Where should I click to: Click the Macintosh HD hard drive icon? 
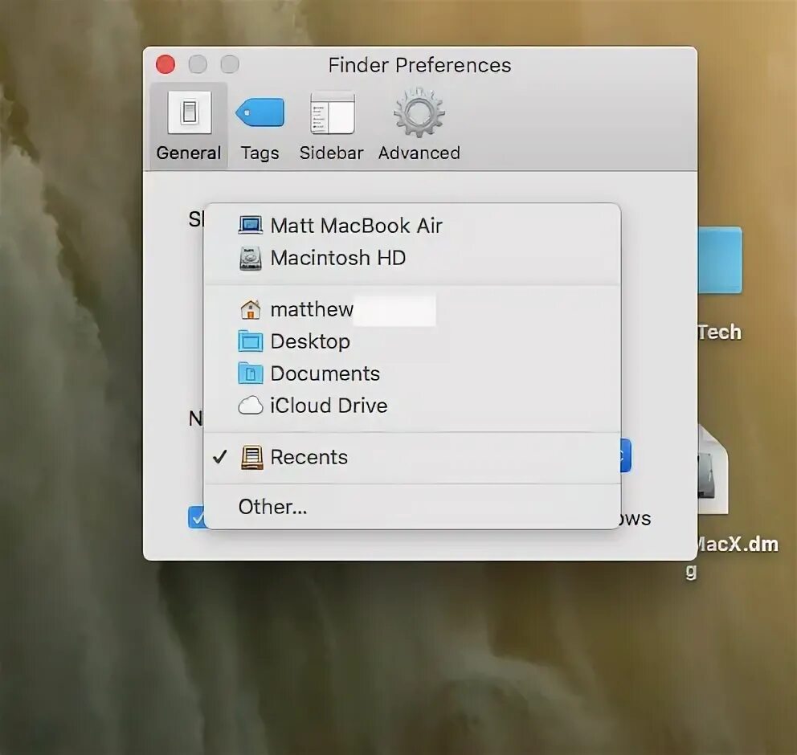251,258
